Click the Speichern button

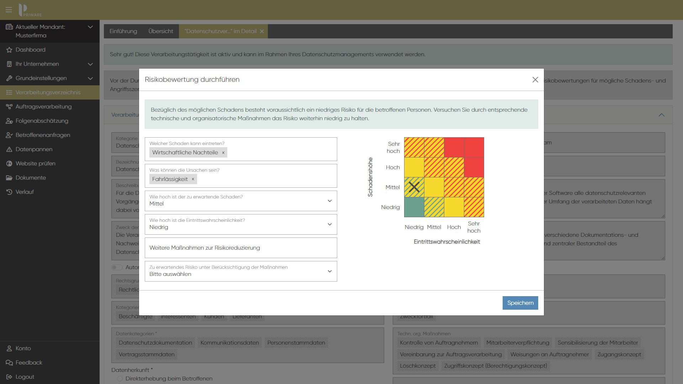520,303
